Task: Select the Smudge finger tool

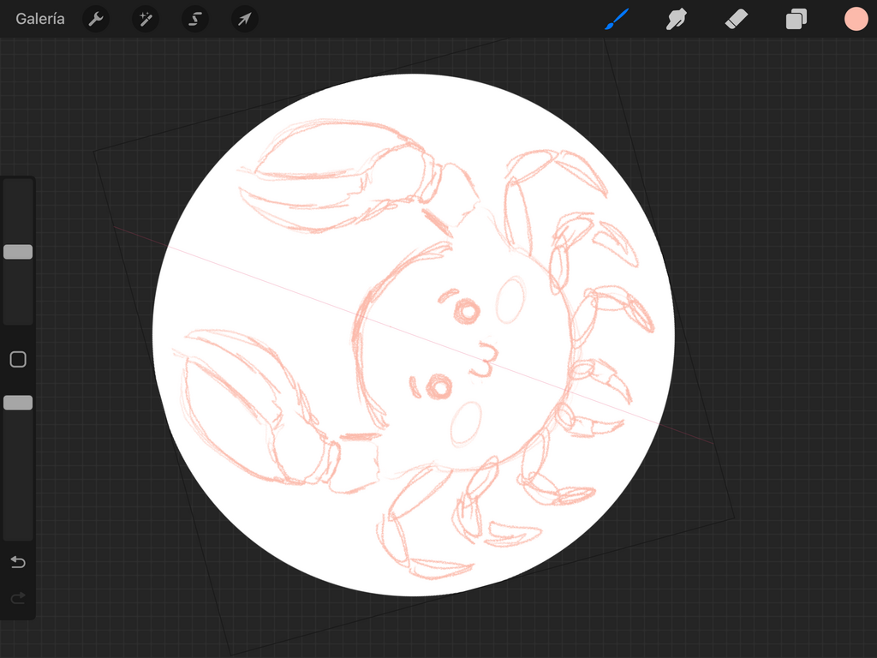Action: (x=677, y=19)
